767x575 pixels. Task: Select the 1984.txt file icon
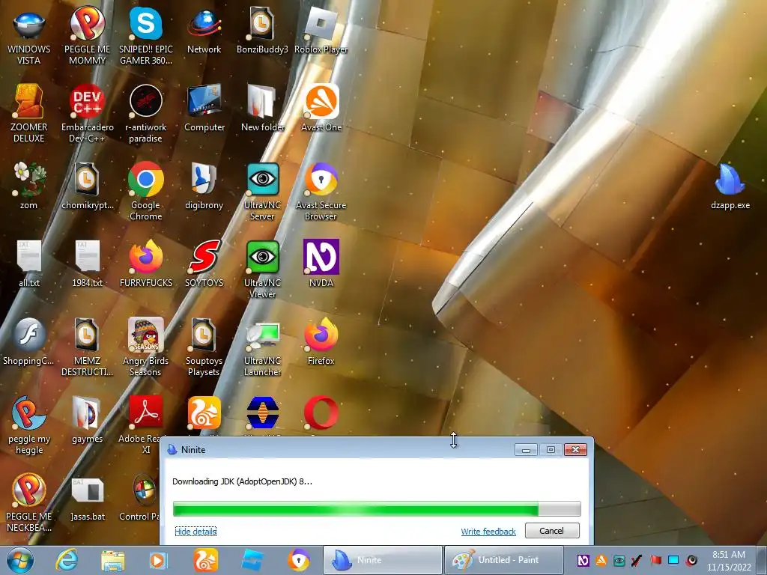87,264
